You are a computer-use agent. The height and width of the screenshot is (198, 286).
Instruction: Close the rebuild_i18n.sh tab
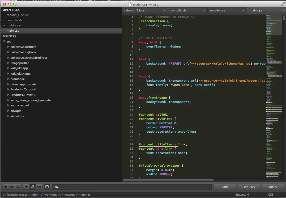[x=164, y=11]
